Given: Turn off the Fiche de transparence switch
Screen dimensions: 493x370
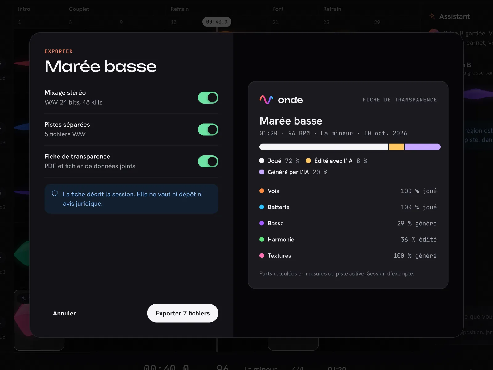Looking at the screenshot, I should pos(208,161).
